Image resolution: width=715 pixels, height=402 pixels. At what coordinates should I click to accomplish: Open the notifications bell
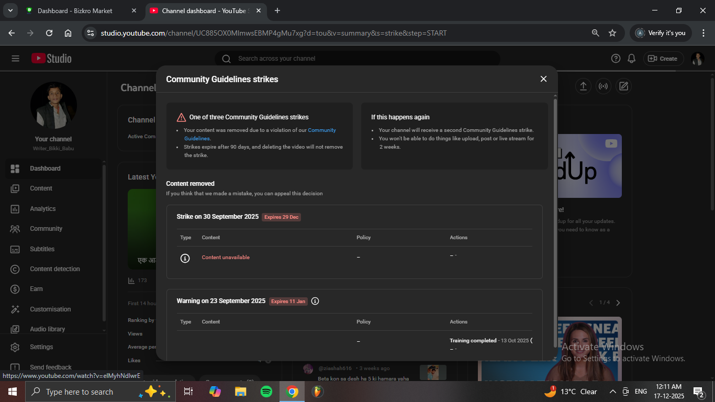632,59
